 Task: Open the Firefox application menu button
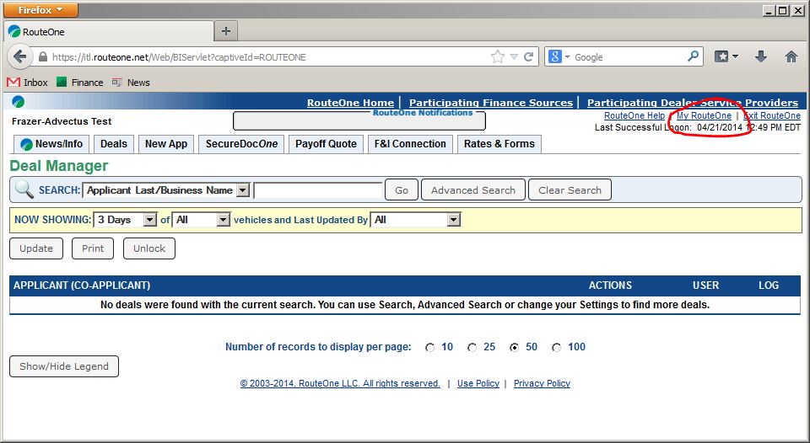(40, 10)
